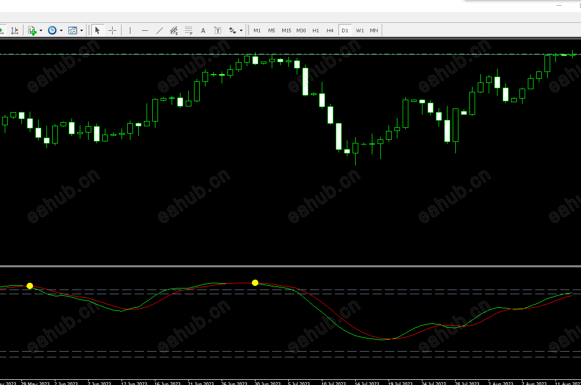This screenshot has width=581, height=385.
Task: Switch to H4 timeframe
Action: (330, 30)
